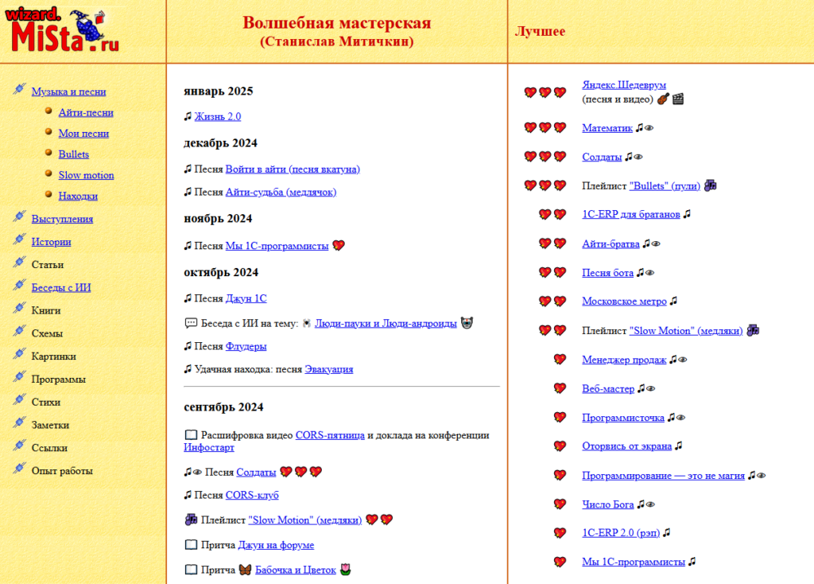The width and height of the screenshot is (814, 584).
Task: Click the playlist icon before Плейлист Slow Motion in September
Action: 191,520
